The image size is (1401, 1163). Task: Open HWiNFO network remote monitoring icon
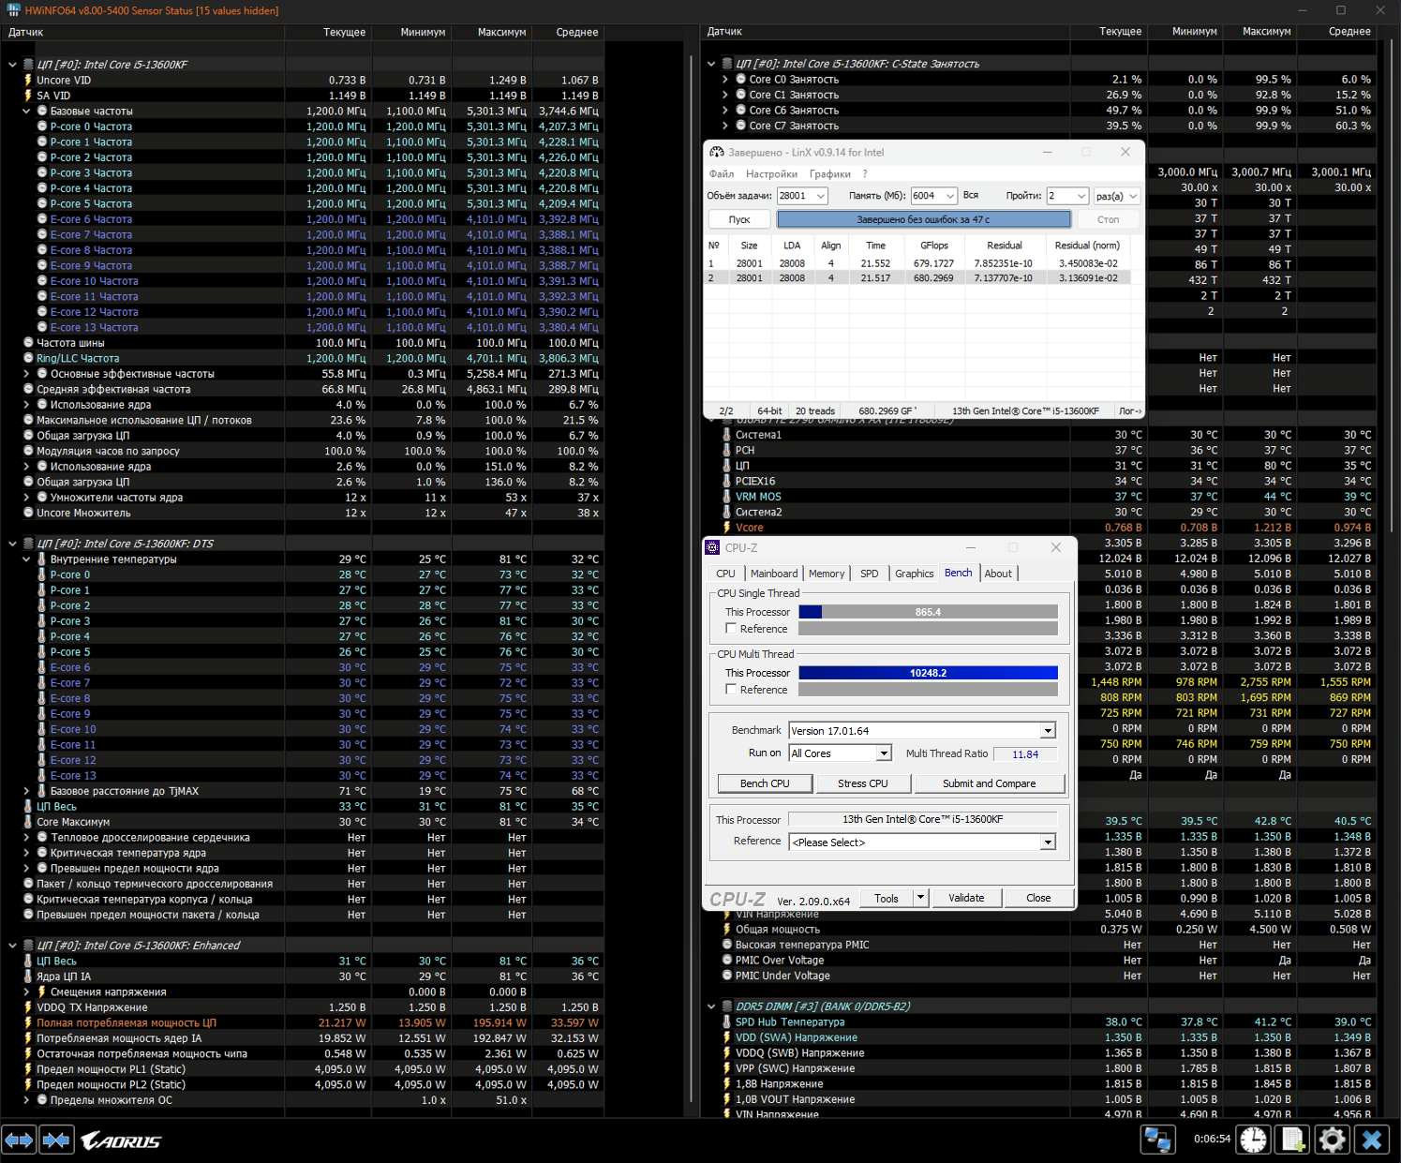point(1158,1140)
